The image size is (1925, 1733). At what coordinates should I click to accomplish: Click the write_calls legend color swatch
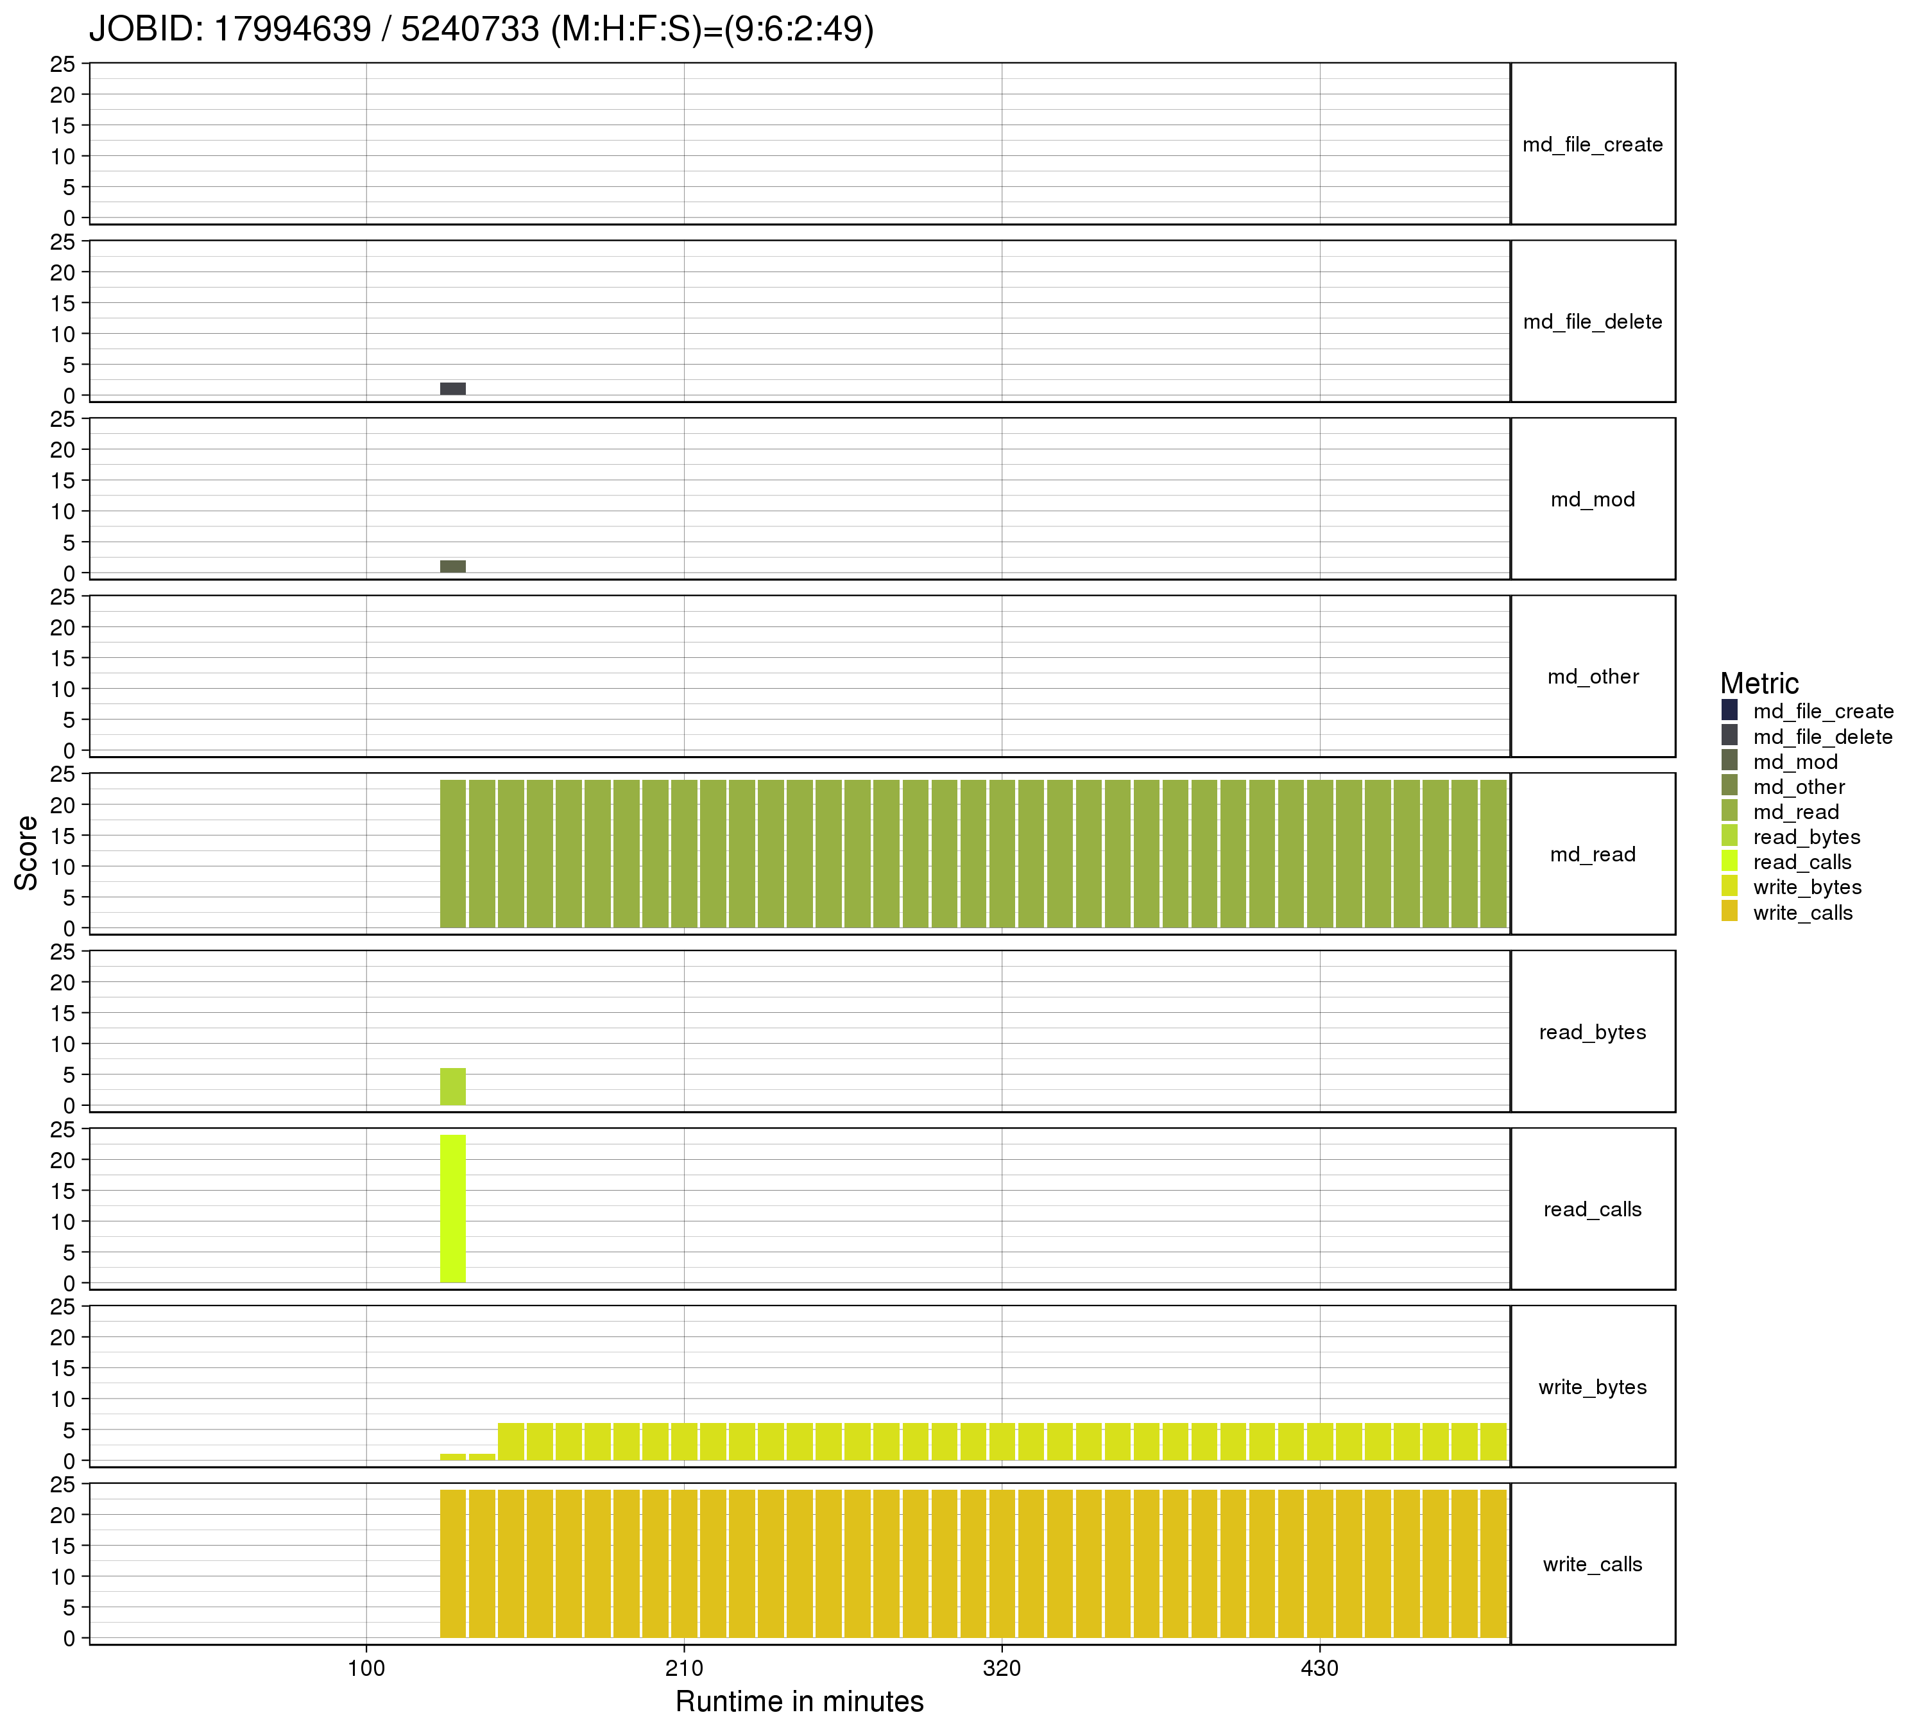click(x=1729, y=912)
